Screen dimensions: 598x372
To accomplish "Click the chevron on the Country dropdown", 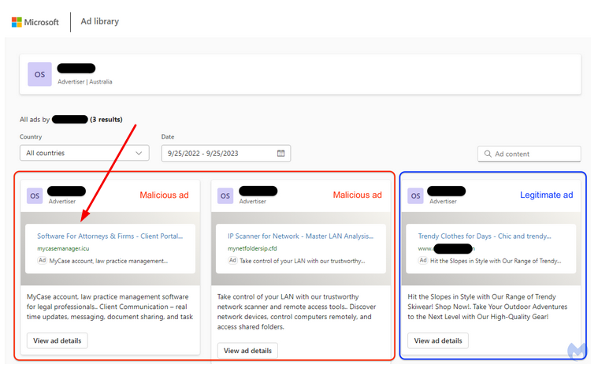I will click(139, 153).
